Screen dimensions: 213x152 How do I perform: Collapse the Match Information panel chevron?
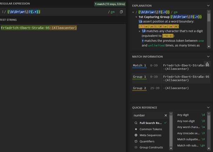coord(208,56)
